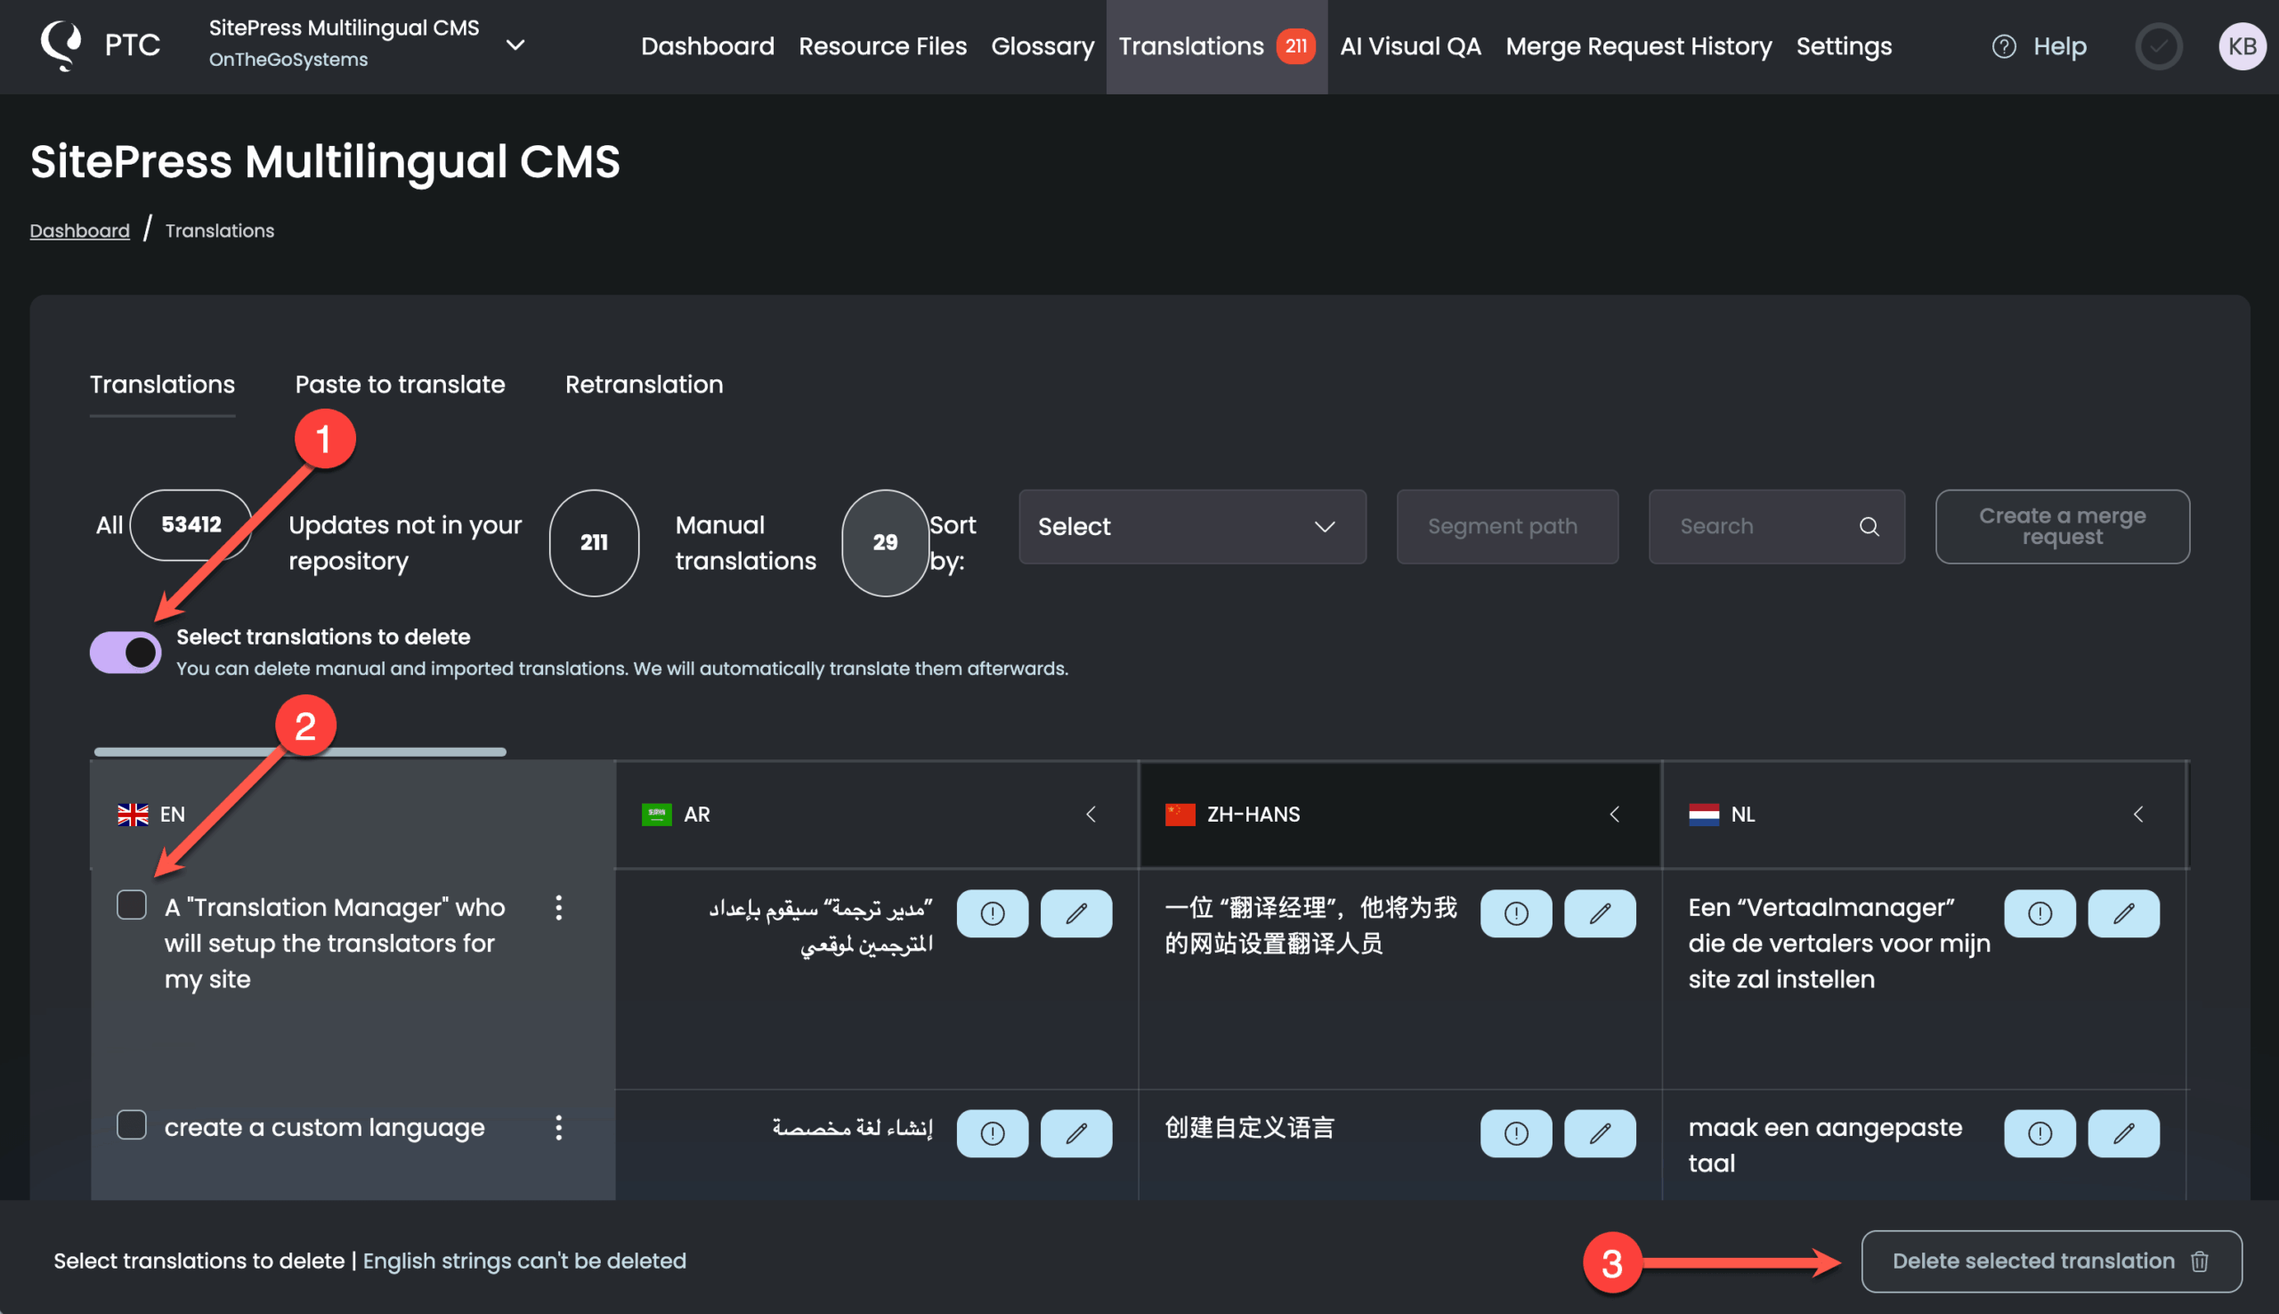Collapse the AR column chevron
2279x1314 pixels.
click(1091, 814)
